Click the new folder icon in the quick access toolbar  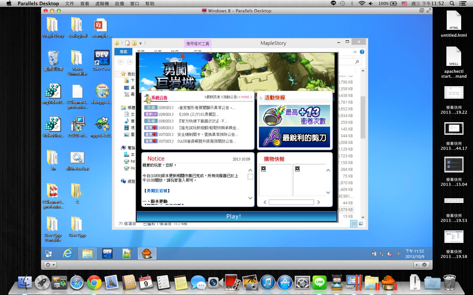tap(134, 43)
